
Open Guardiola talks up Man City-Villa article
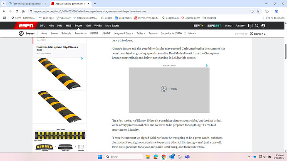coord(57,49)
